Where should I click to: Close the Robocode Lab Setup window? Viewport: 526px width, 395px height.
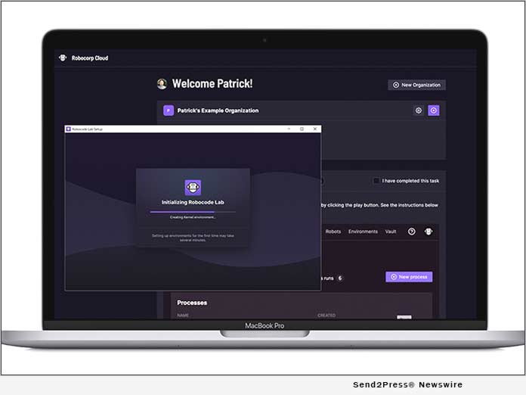point(315,129)
